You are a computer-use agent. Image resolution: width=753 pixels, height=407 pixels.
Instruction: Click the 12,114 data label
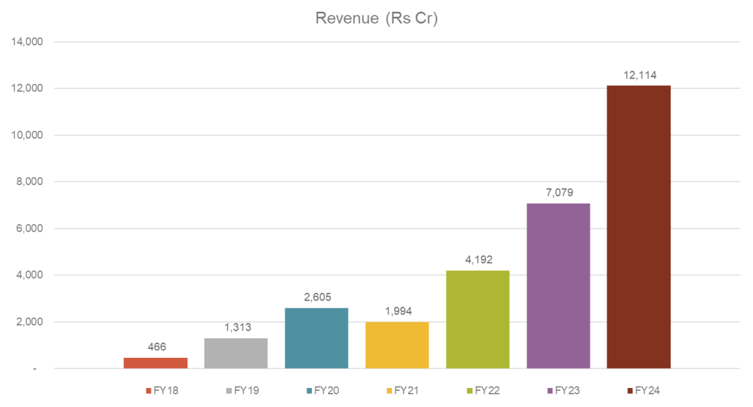[x=638, y=75]
